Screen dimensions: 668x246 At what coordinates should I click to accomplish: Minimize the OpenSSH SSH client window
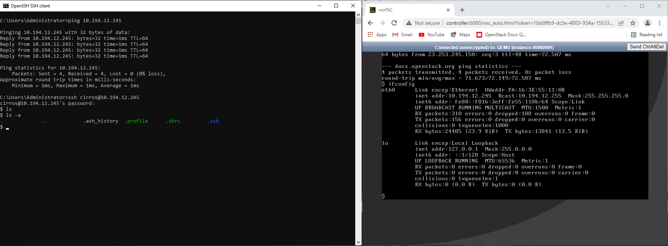[x=319, y=6]
